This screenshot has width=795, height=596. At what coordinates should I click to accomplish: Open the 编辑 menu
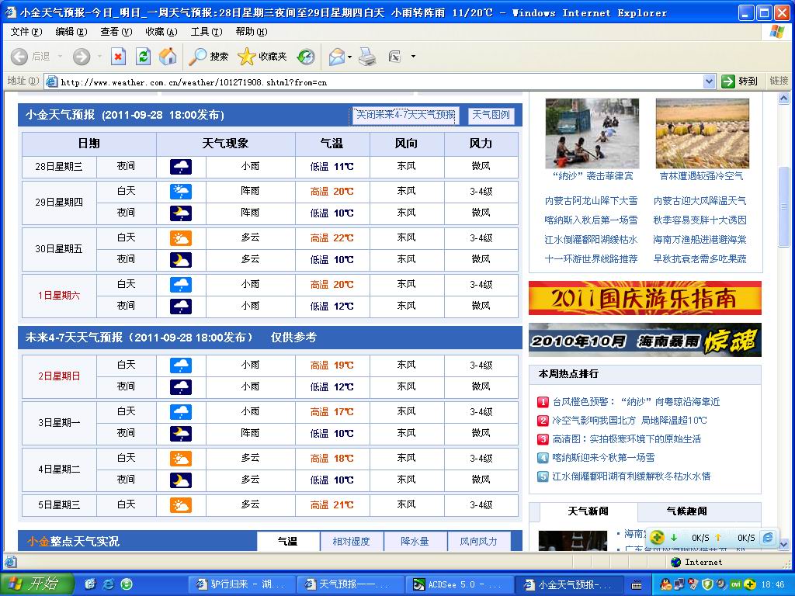71,31
